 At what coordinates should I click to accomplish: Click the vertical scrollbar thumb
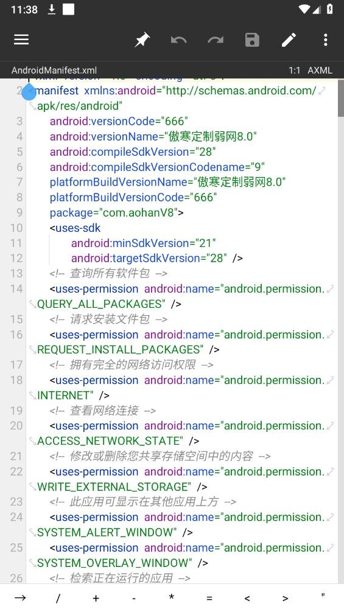pyautogui.click(x=340, y=99)
